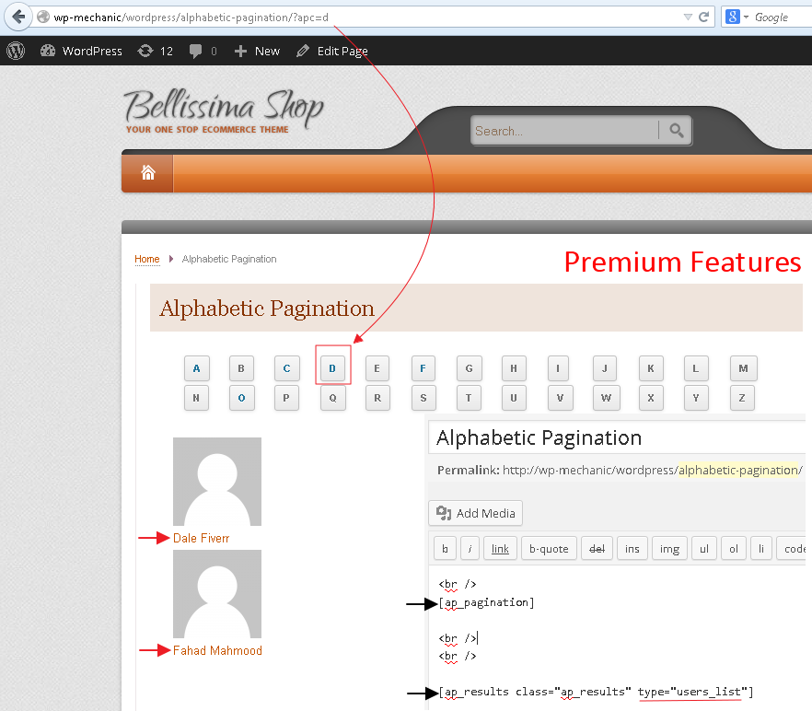This screenshot has width=812, height=711.
Task: Choose letter M filter
Action: pos(744,368)
